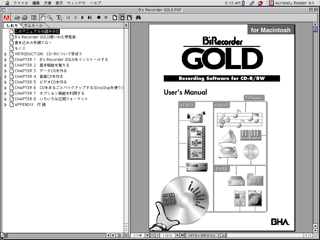Screen dimensions: 320x240
Task: Click the 1/212 page number field
Action: click(167, 235)
